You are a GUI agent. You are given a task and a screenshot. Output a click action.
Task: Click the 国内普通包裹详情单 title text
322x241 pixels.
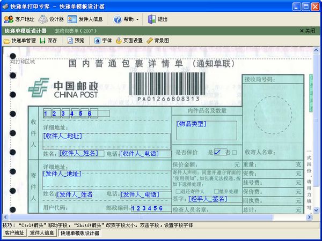coord(126,63)
